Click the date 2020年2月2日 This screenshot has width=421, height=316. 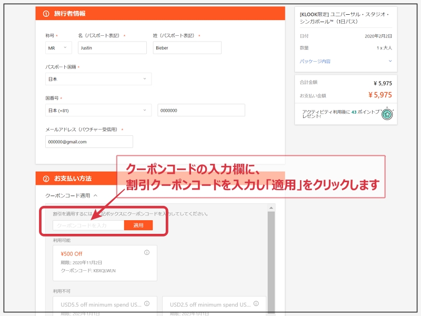[378, 36]
